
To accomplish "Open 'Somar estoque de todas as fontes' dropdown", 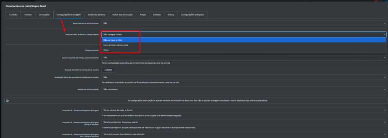I will pos(244,110).
